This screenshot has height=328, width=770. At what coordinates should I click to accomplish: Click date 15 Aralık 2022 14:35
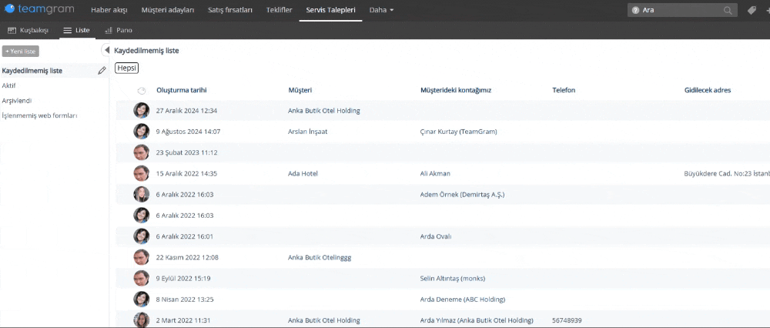pyautogui.click(x=186, y=173)
